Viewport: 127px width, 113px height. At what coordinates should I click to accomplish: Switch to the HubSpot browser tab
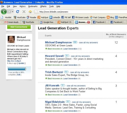(x=65, y=22)
